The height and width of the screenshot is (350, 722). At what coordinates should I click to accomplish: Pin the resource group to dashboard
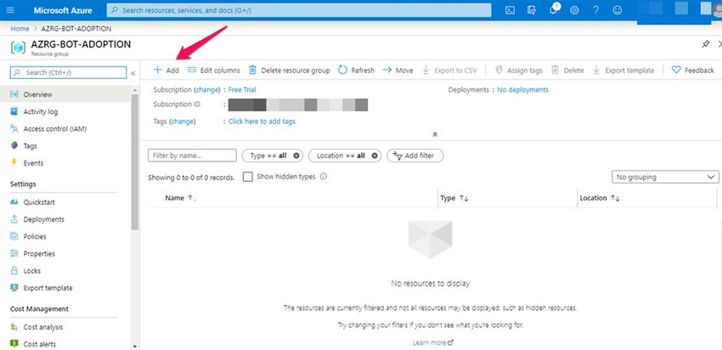point(705,44)
